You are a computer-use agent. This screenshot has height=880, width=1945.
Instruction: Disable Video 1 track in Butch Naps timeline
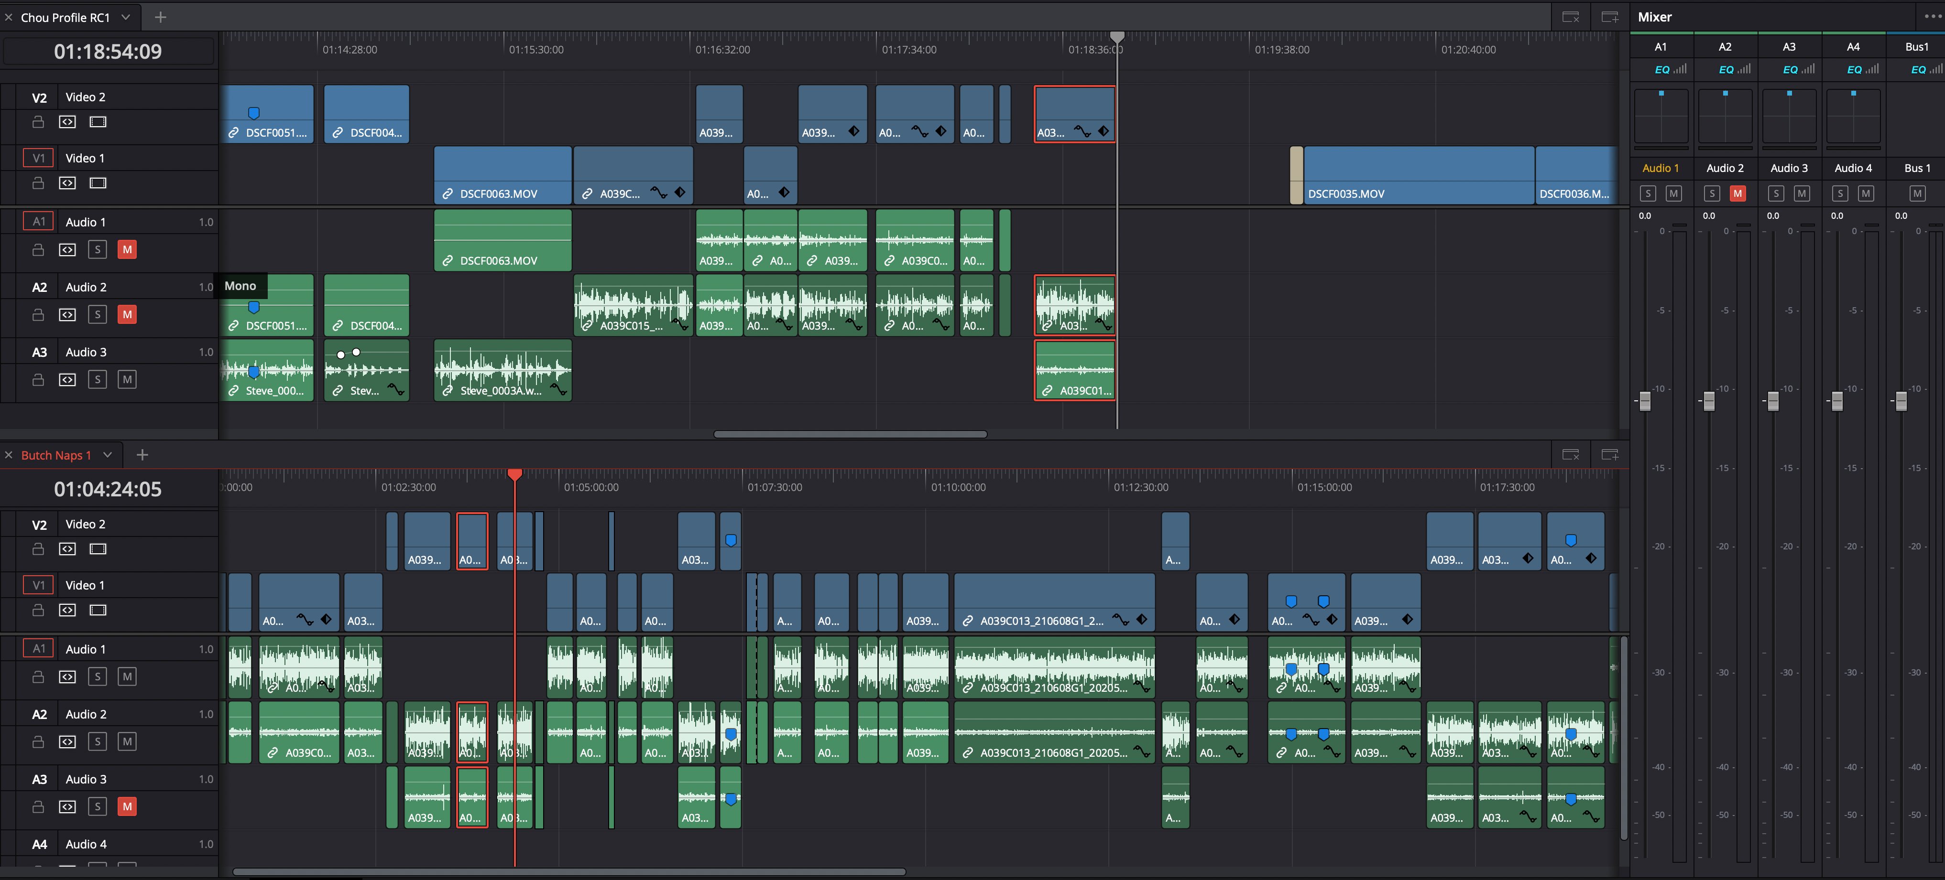[x=98, y=610]
